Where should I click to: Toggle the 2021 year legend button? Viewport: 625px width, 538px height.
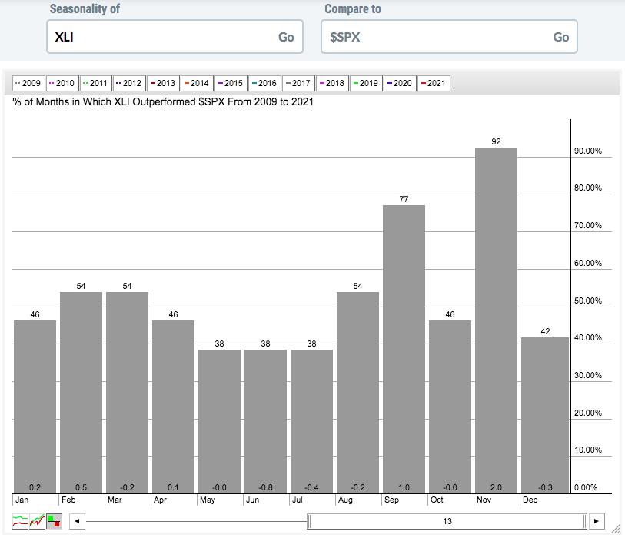point(433,83)
